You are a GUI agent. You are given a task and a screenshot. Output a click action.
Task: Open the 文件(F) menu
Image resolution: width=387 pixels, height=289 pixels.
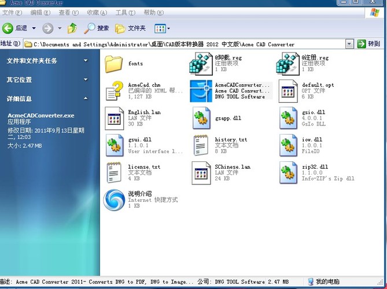[12, 13]
